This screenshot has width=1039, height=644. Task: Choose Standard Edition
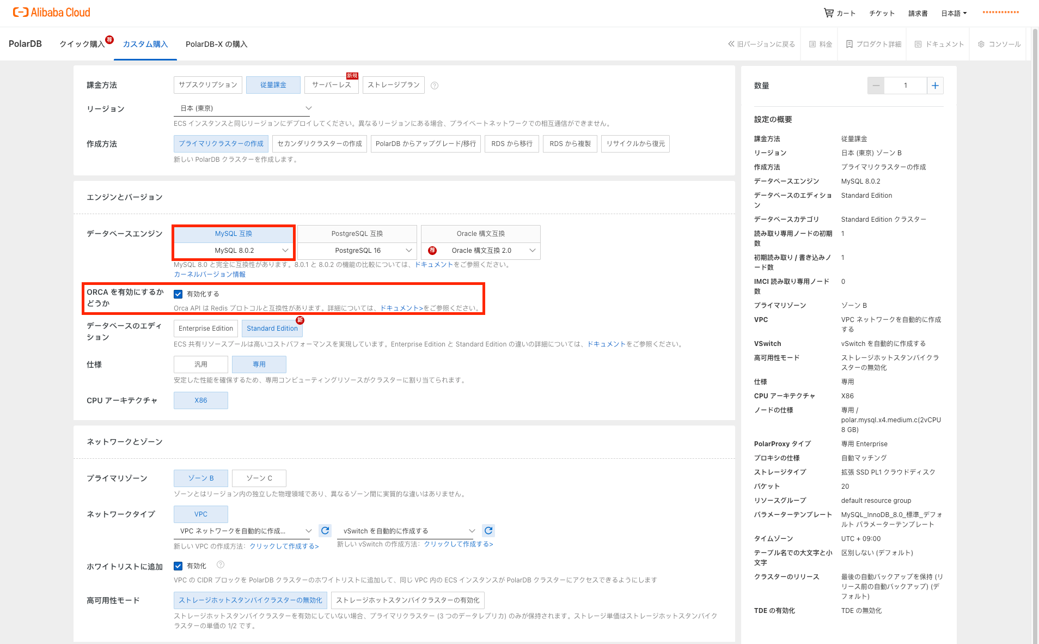pyautogui.click(x=272, y=329)
